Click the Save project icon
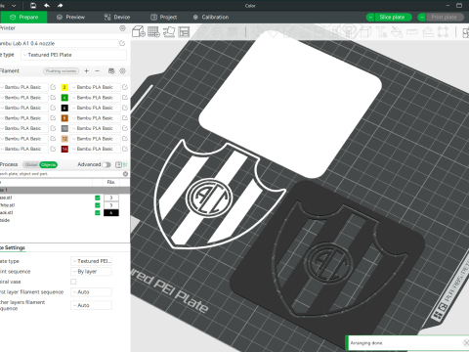Viewport: 469px width, 352px height. point(33,5)
